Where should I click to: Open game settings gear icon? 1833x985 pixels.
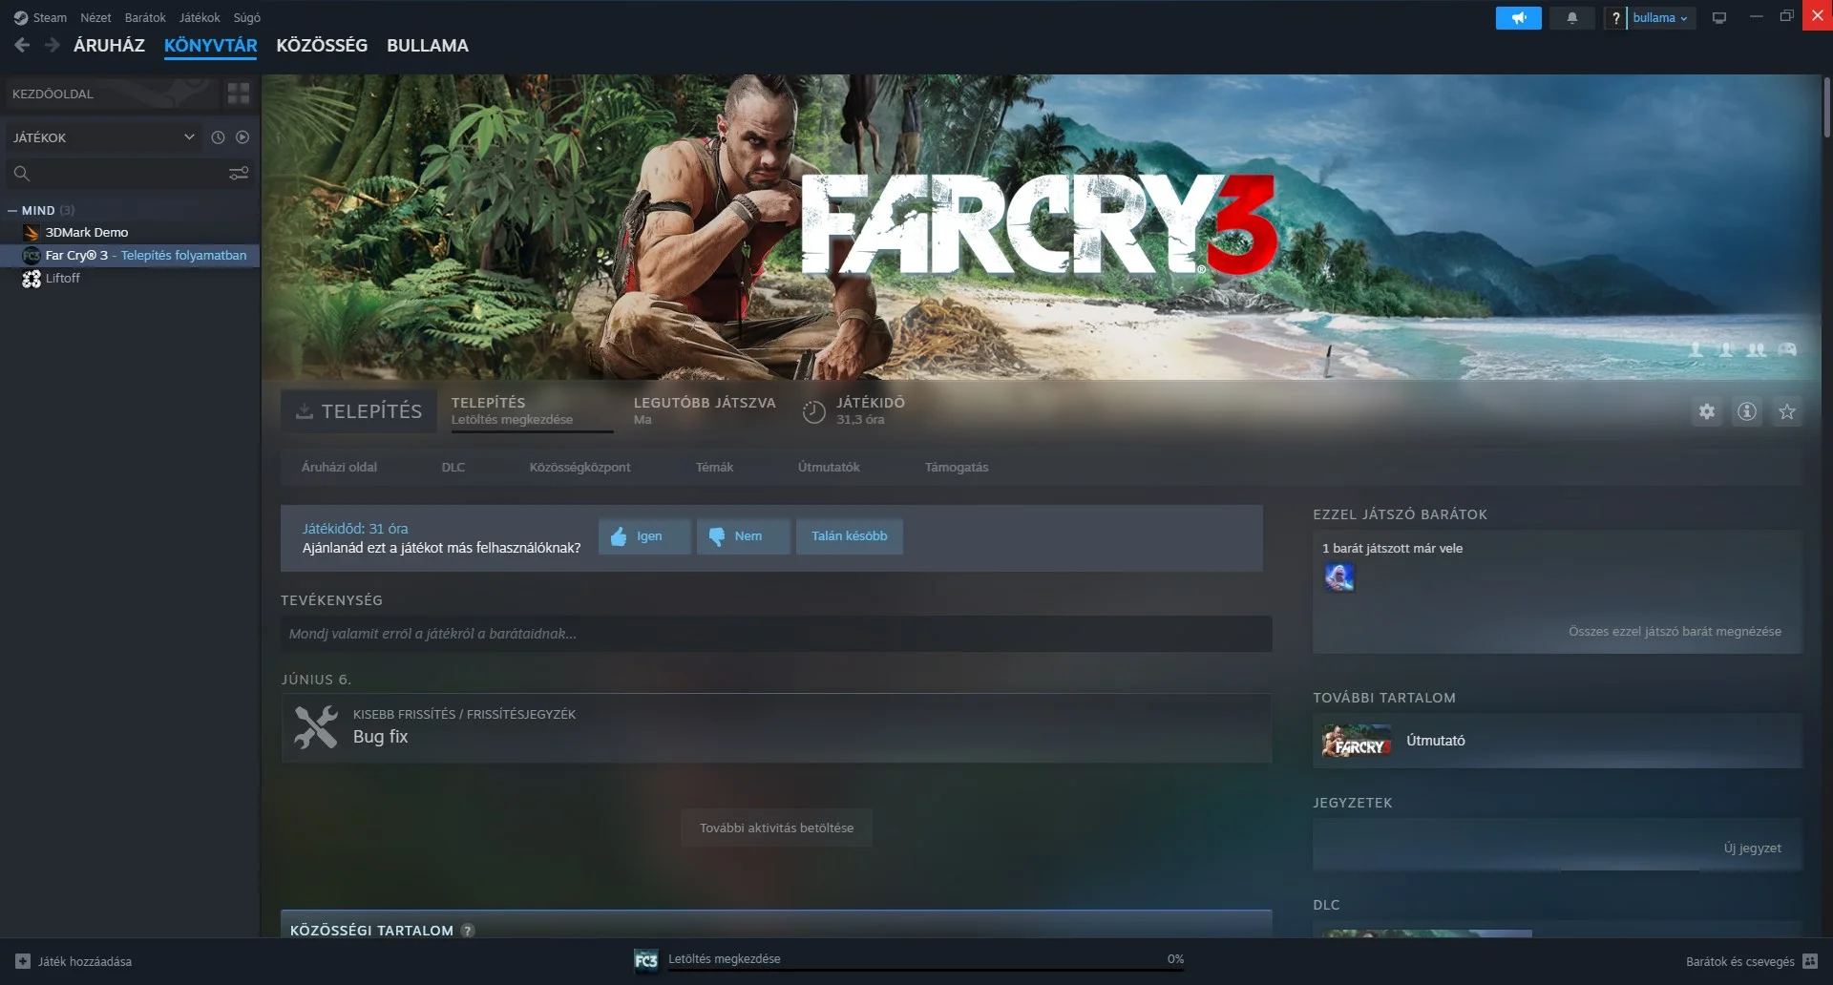[x=1706, y=411]
